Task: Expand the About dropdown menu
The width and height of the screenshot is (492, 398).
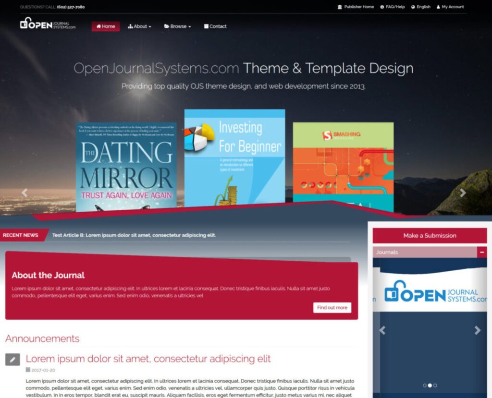Action: point(140,26)
